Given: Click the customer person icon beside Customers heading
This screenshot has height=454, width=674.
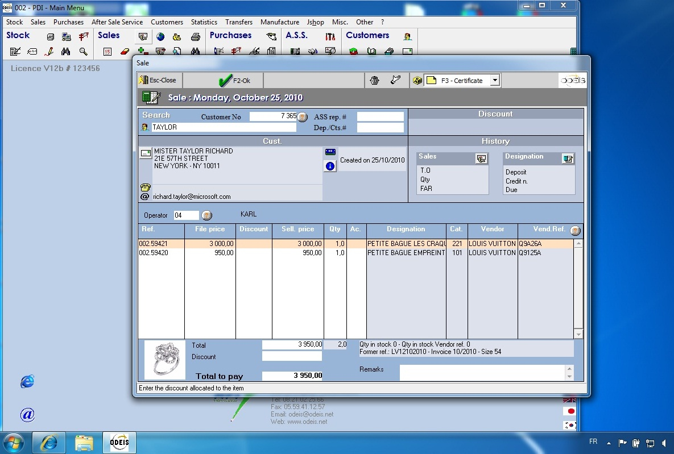Looking at the screenshot, I should click(x=407, y=37).
